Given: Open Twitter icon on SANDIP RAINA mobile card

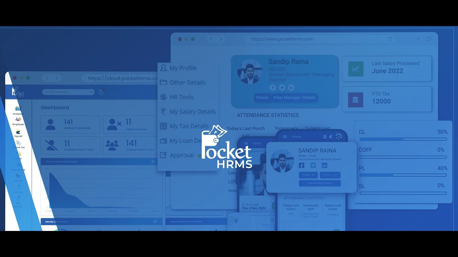Looking at the screenshot, I should pos(313,165).
